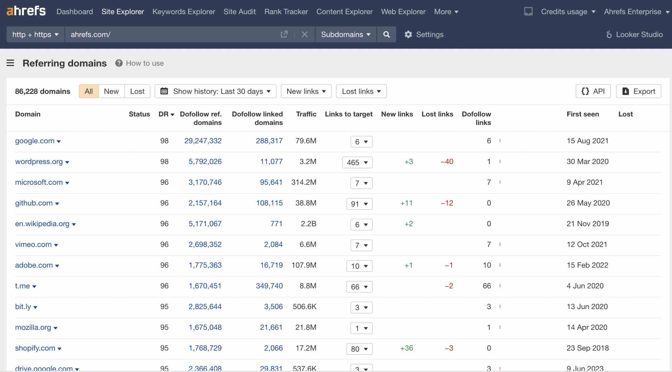Click the search magnifier button

[386, 34]
